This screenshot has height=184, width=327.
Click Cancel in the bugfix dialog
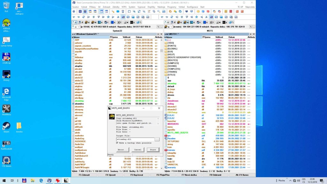(138, 149)
